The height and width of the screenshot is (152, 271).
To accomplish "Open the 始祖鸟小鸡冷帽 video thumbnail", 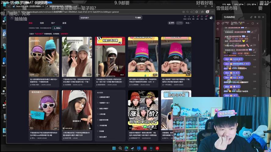I will [110, 57].
